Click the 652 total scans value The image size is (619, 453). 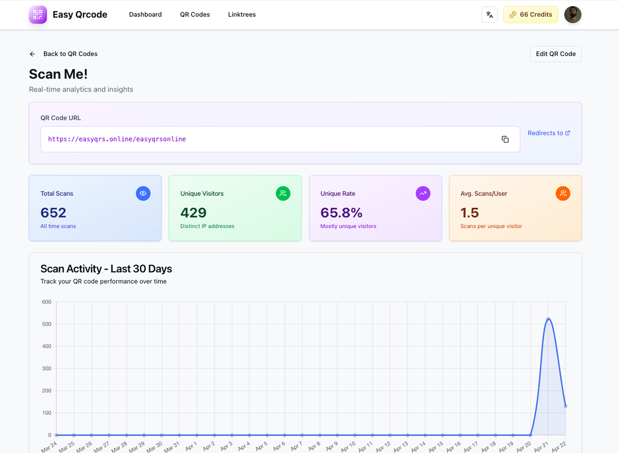[53, 213]
